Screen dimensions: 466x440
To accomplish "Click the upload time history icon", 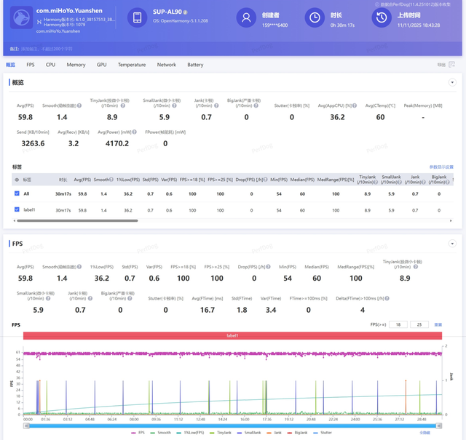I will coord(381,17).
